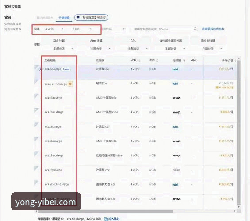
Task: Select the GPU architecture tab
Action: tap(133, 41)
